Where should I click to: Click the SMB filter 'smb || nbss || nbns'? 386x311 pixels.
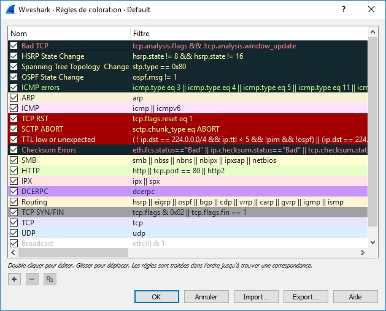tap(204, 160)
